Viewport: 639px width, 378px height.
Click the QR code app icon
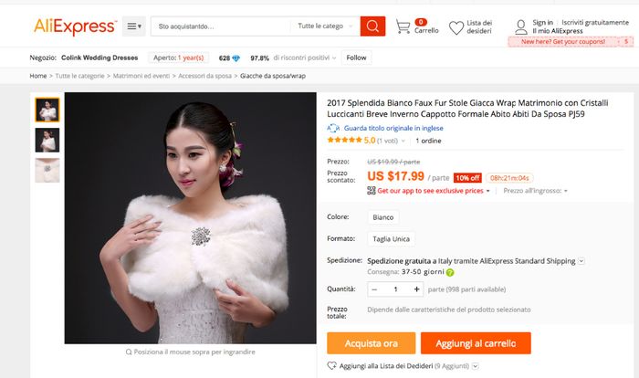[372, 191]
